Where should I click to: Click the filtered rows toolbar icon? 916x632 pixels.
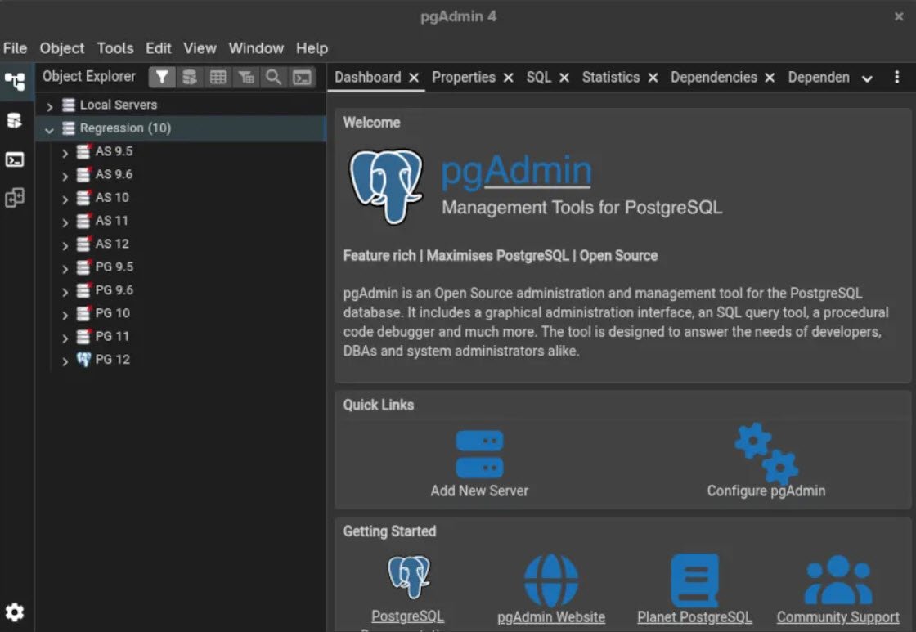pos(245,76)
